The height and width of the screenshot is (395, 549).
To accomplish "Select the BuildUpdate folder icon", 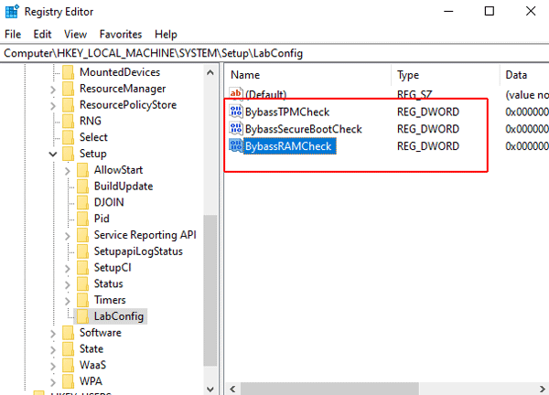I will tap(83, 187).
